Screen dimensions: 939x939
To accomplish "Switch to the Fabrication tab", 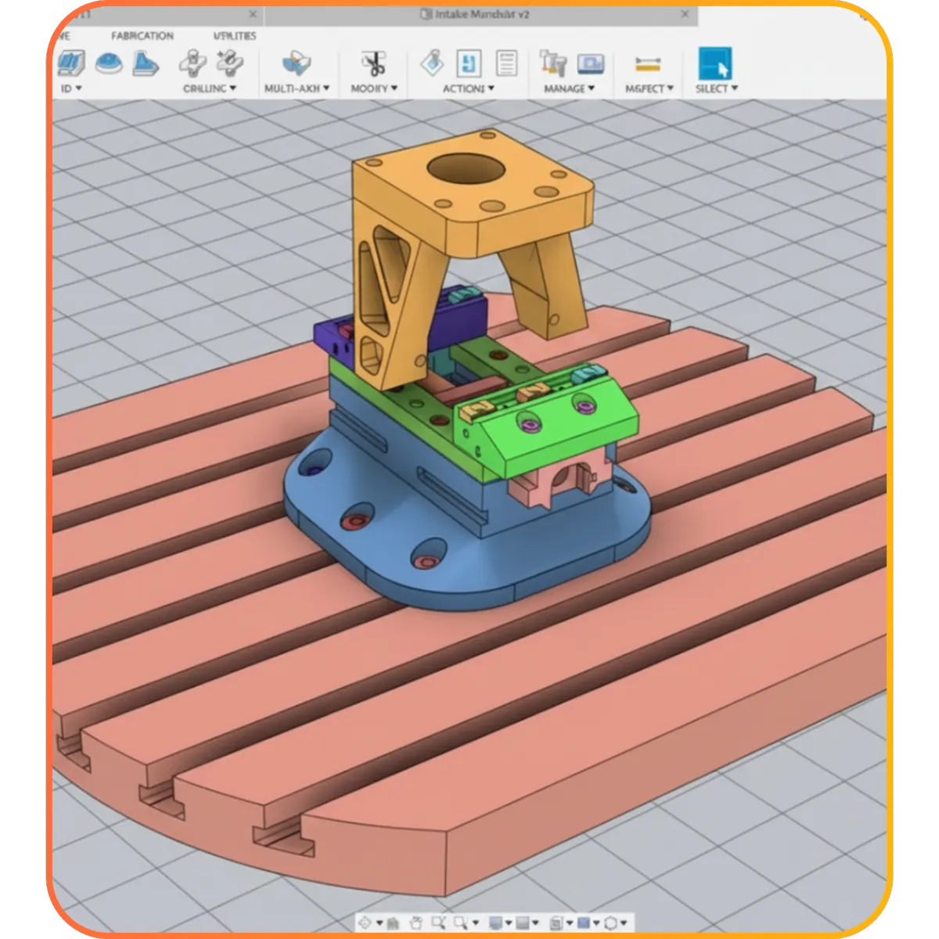I will 142,36.
